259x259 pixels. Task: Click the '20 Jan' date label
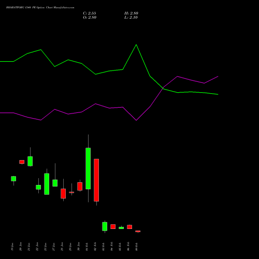coord(21,247)
